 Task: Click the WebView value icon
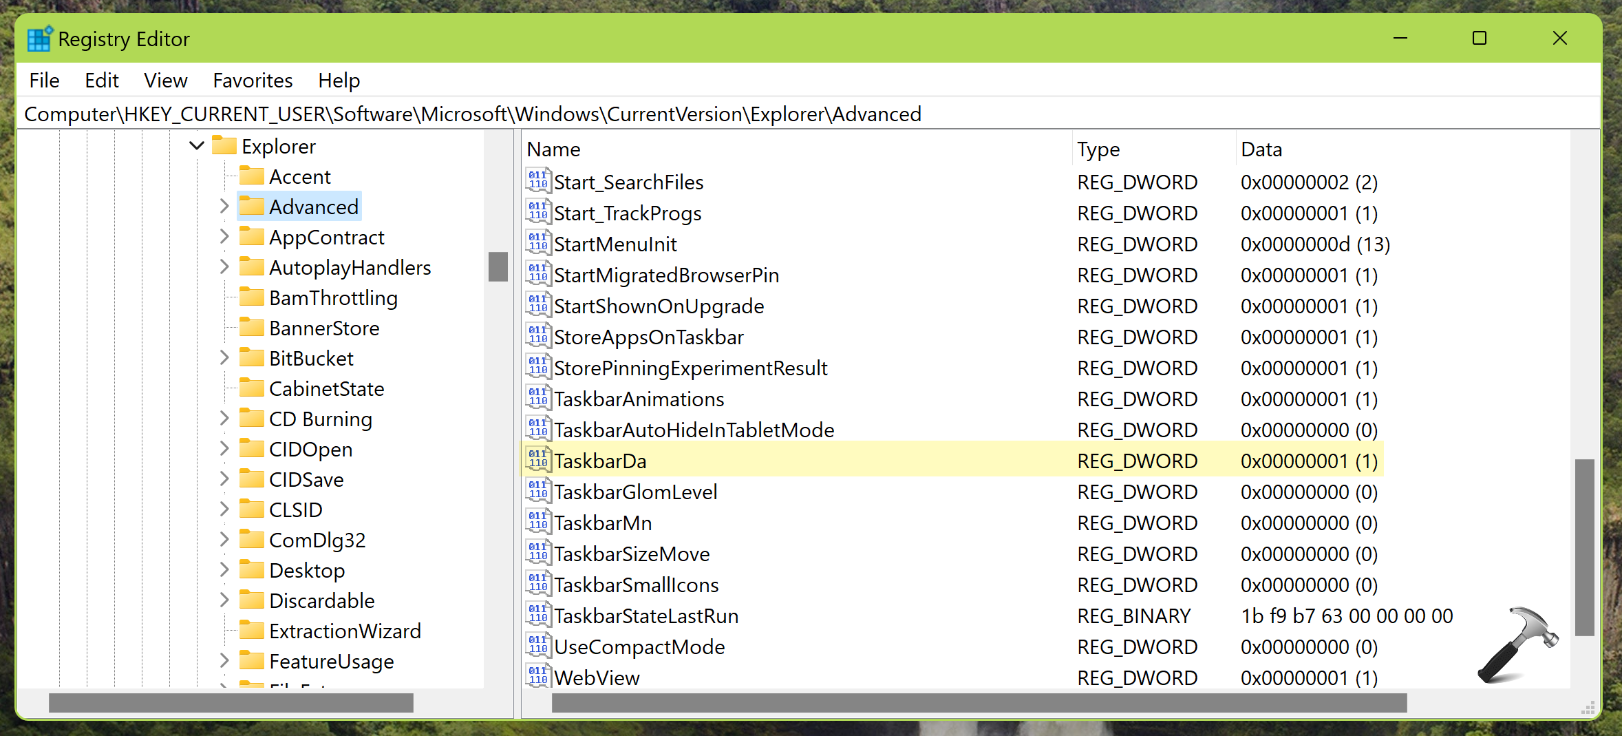539,677
